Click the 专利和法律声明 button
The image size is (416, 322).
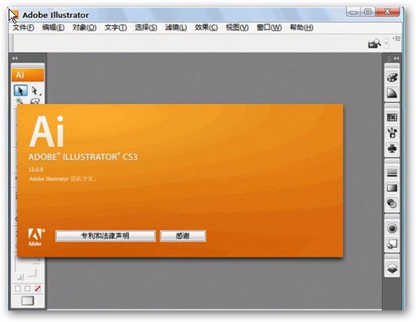coord(106,236)
